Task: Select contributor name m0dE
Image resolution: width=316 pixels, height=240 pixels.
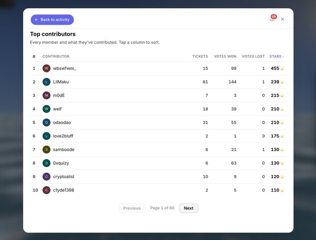Action: point(59,95)
